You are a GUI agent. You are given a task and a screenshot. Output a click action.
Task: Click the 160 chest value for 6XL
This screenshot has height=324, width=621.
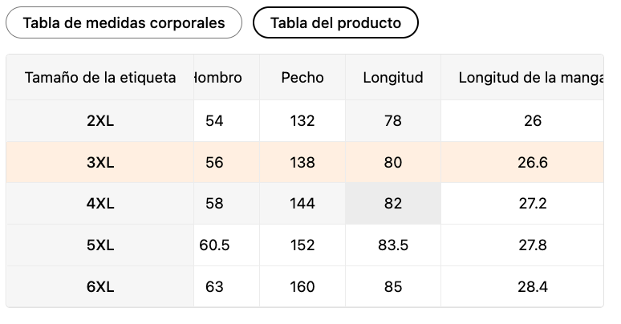click(x=302, y=287)
